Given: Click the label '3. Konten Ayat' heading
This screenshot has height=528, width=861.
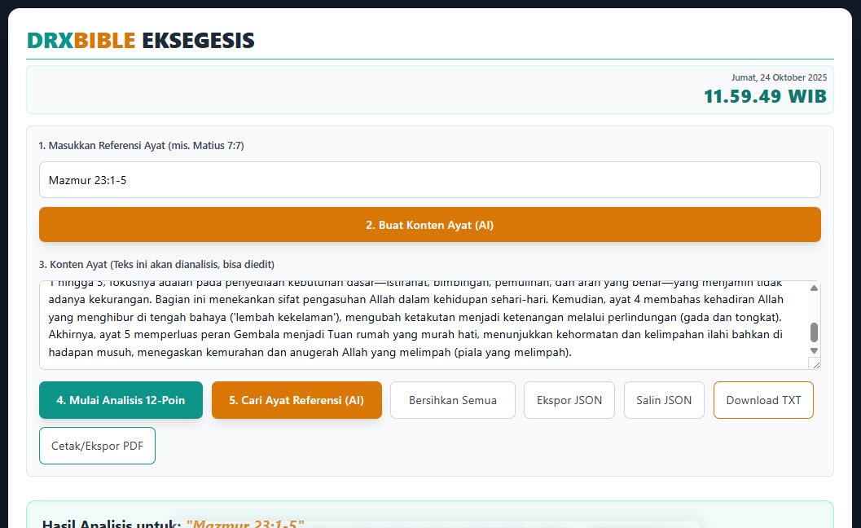Looking at the screenshot, I should pos(156,264).
